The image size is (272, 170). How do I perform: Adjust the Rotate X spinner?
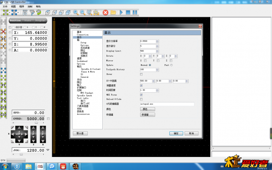(150, 56)
